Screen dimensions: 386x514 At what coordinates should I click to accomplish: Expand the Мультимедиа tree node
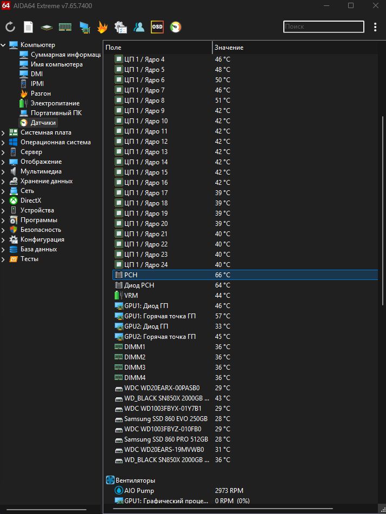pos(3,172)
